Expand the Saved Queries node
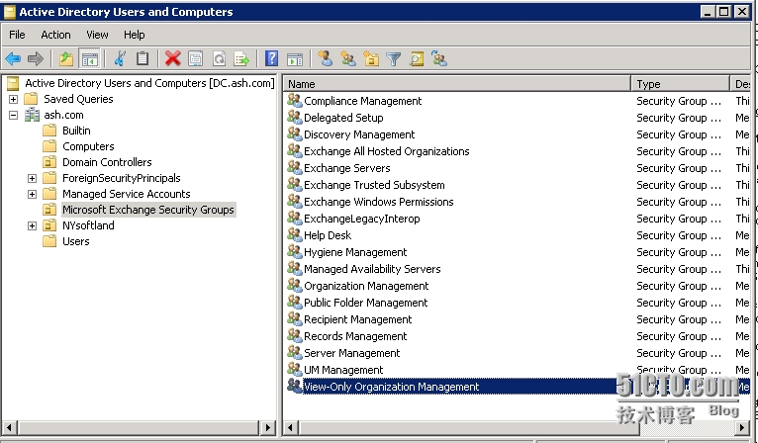 click(x=14, y=99)
